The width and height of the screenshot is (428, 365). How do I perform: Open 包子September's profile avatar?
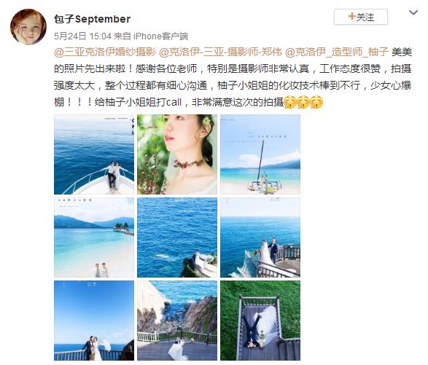click(28, 26)
